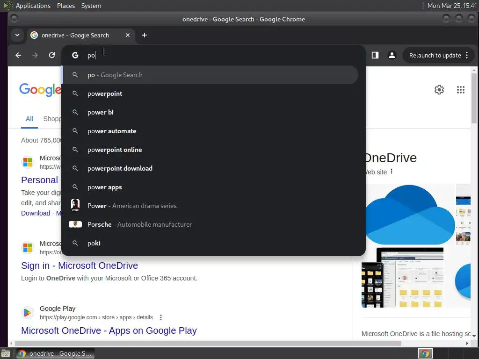
Task: Click the onedrive Chrome taskbar entry
Action: click(55, 353)
